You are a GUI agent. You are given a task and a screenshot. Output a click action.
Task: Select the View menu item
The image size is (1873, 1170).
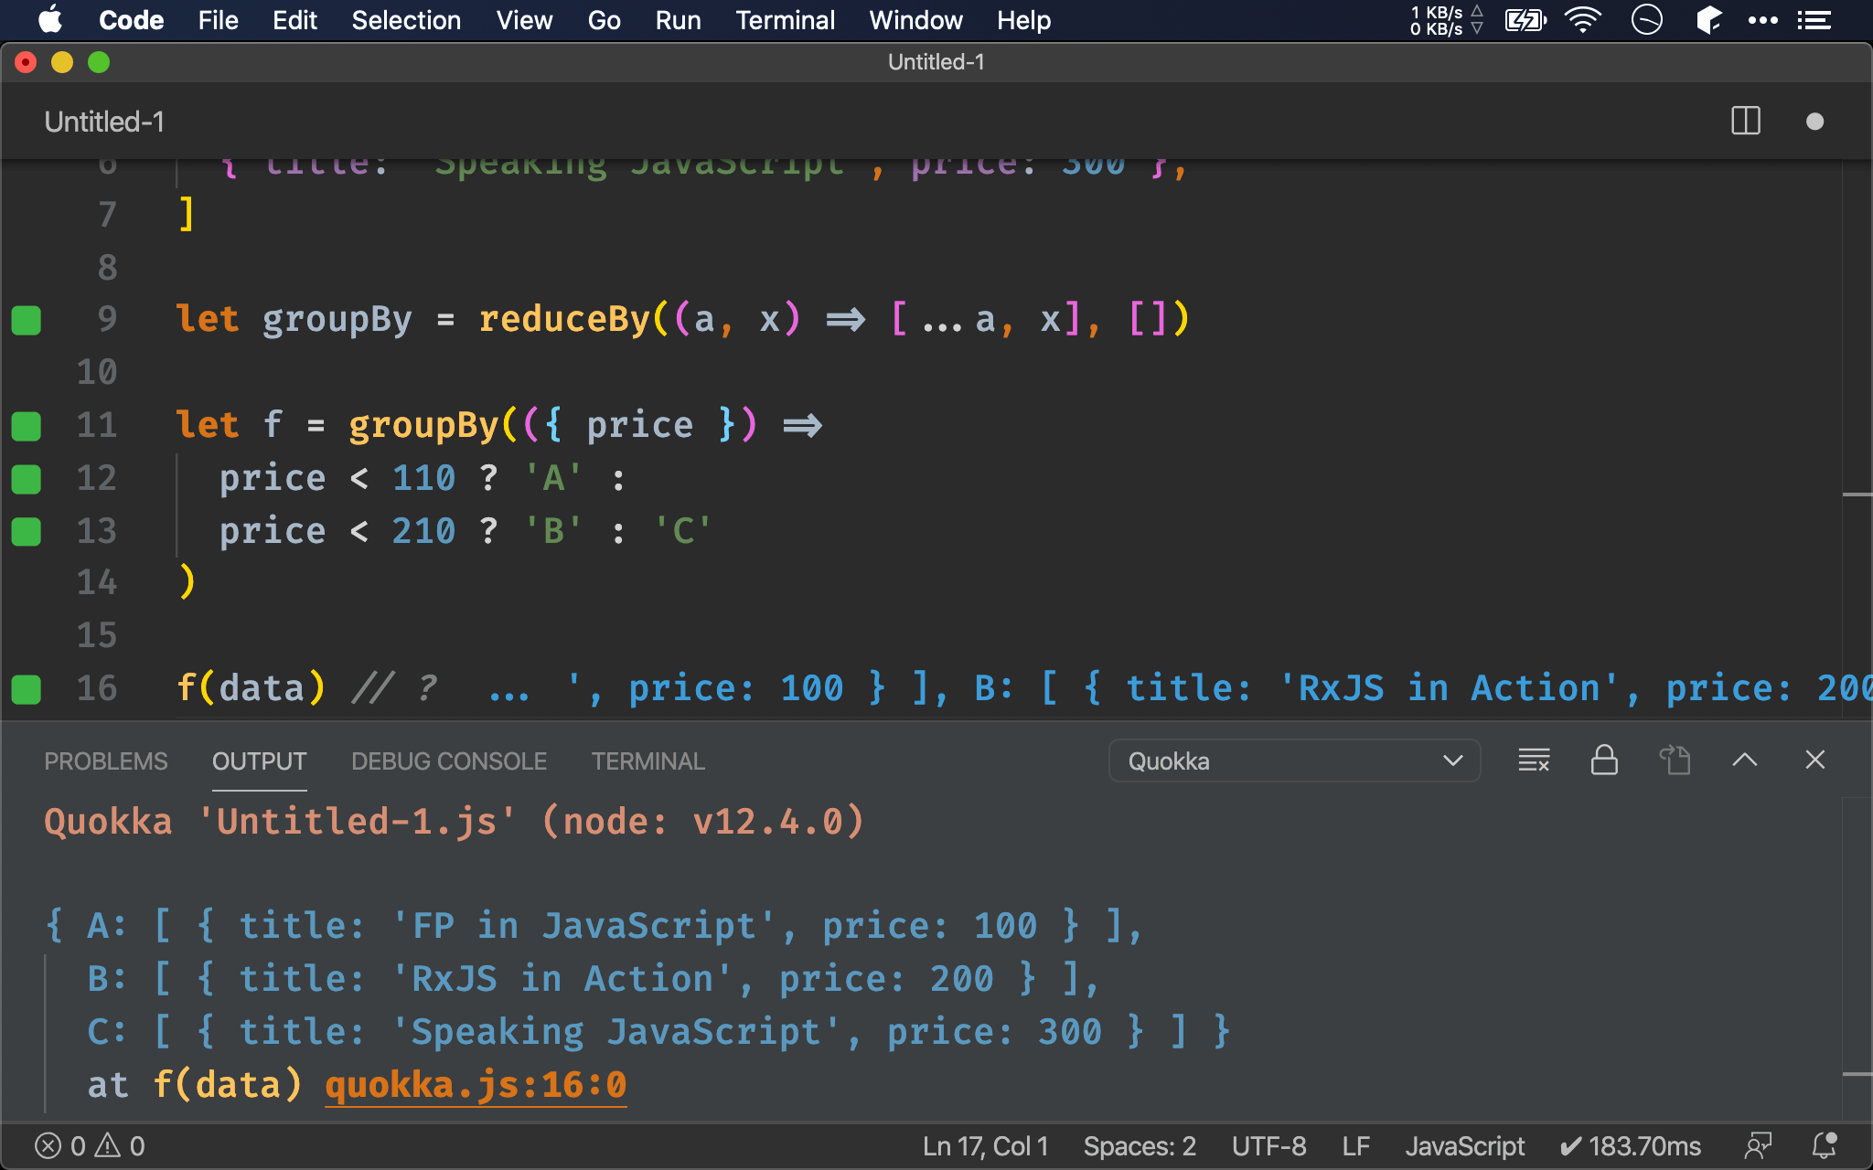522,20
